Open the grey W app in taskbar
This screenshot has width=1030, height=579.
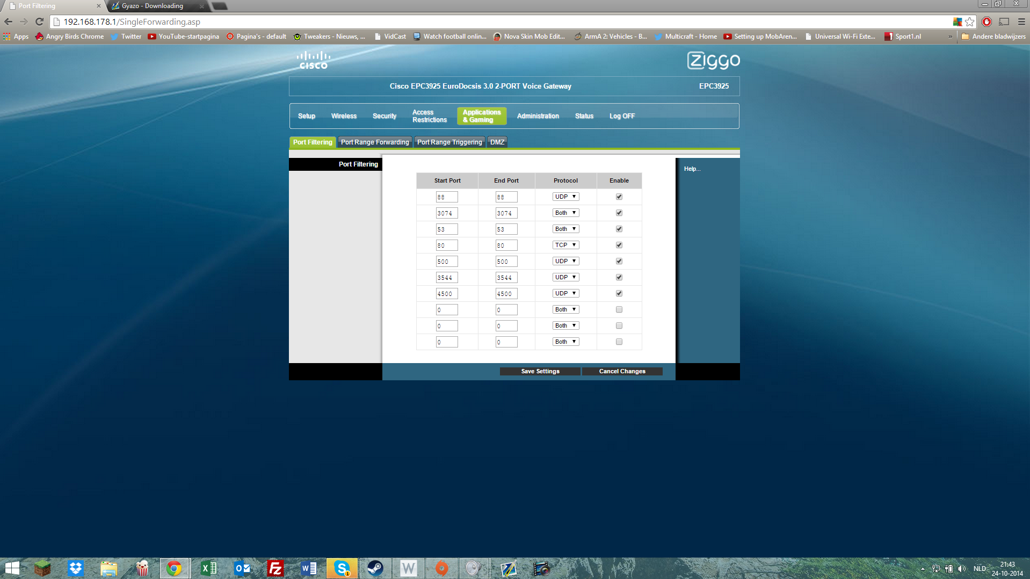click(x=409, y=568)
